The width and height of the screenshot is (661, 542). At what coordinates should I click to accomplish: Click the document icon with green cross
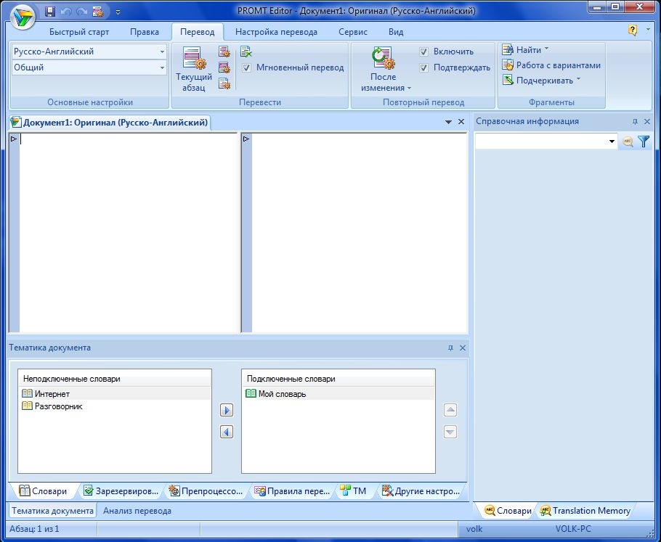(x=246, y=52)
